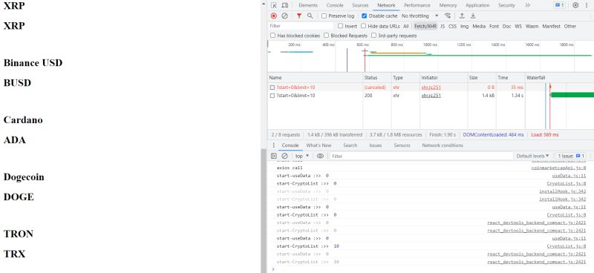Open network search magnifier icon
Screen dimensions: 594x273
310,16
